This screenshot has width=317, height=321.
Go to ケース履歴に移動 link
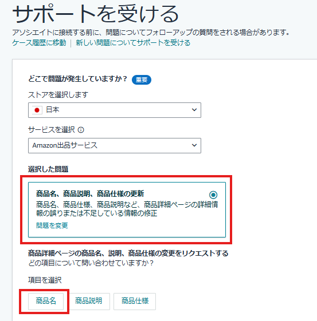[x=39, y=43]
